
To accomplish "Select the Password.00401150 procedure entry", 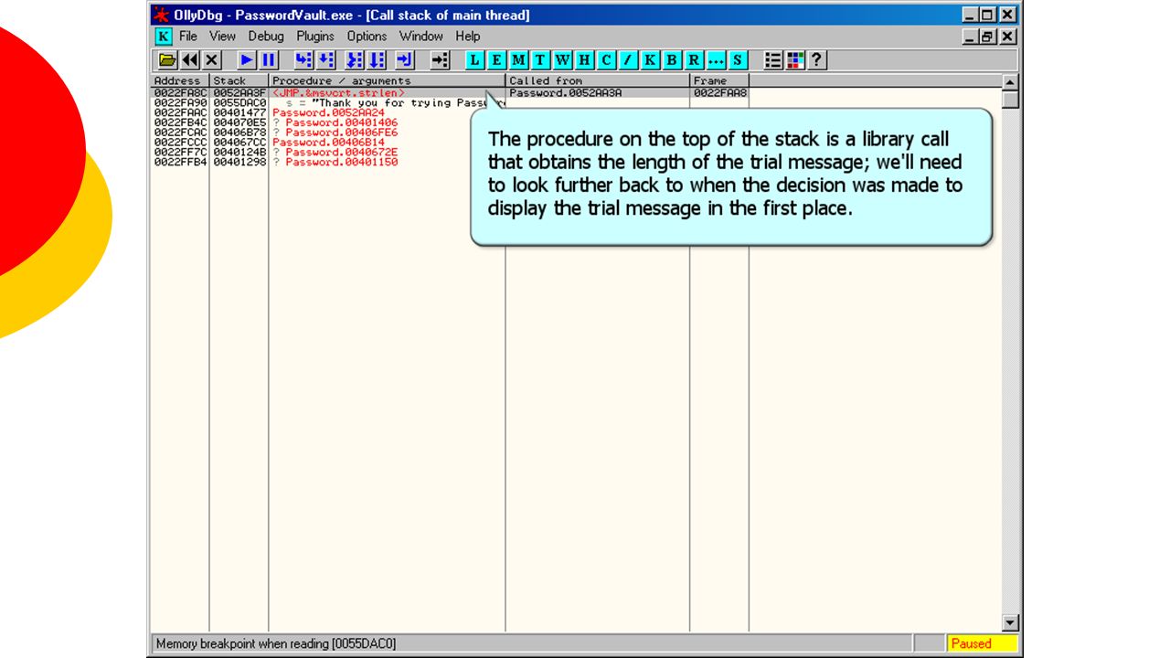I will [342, 163].
